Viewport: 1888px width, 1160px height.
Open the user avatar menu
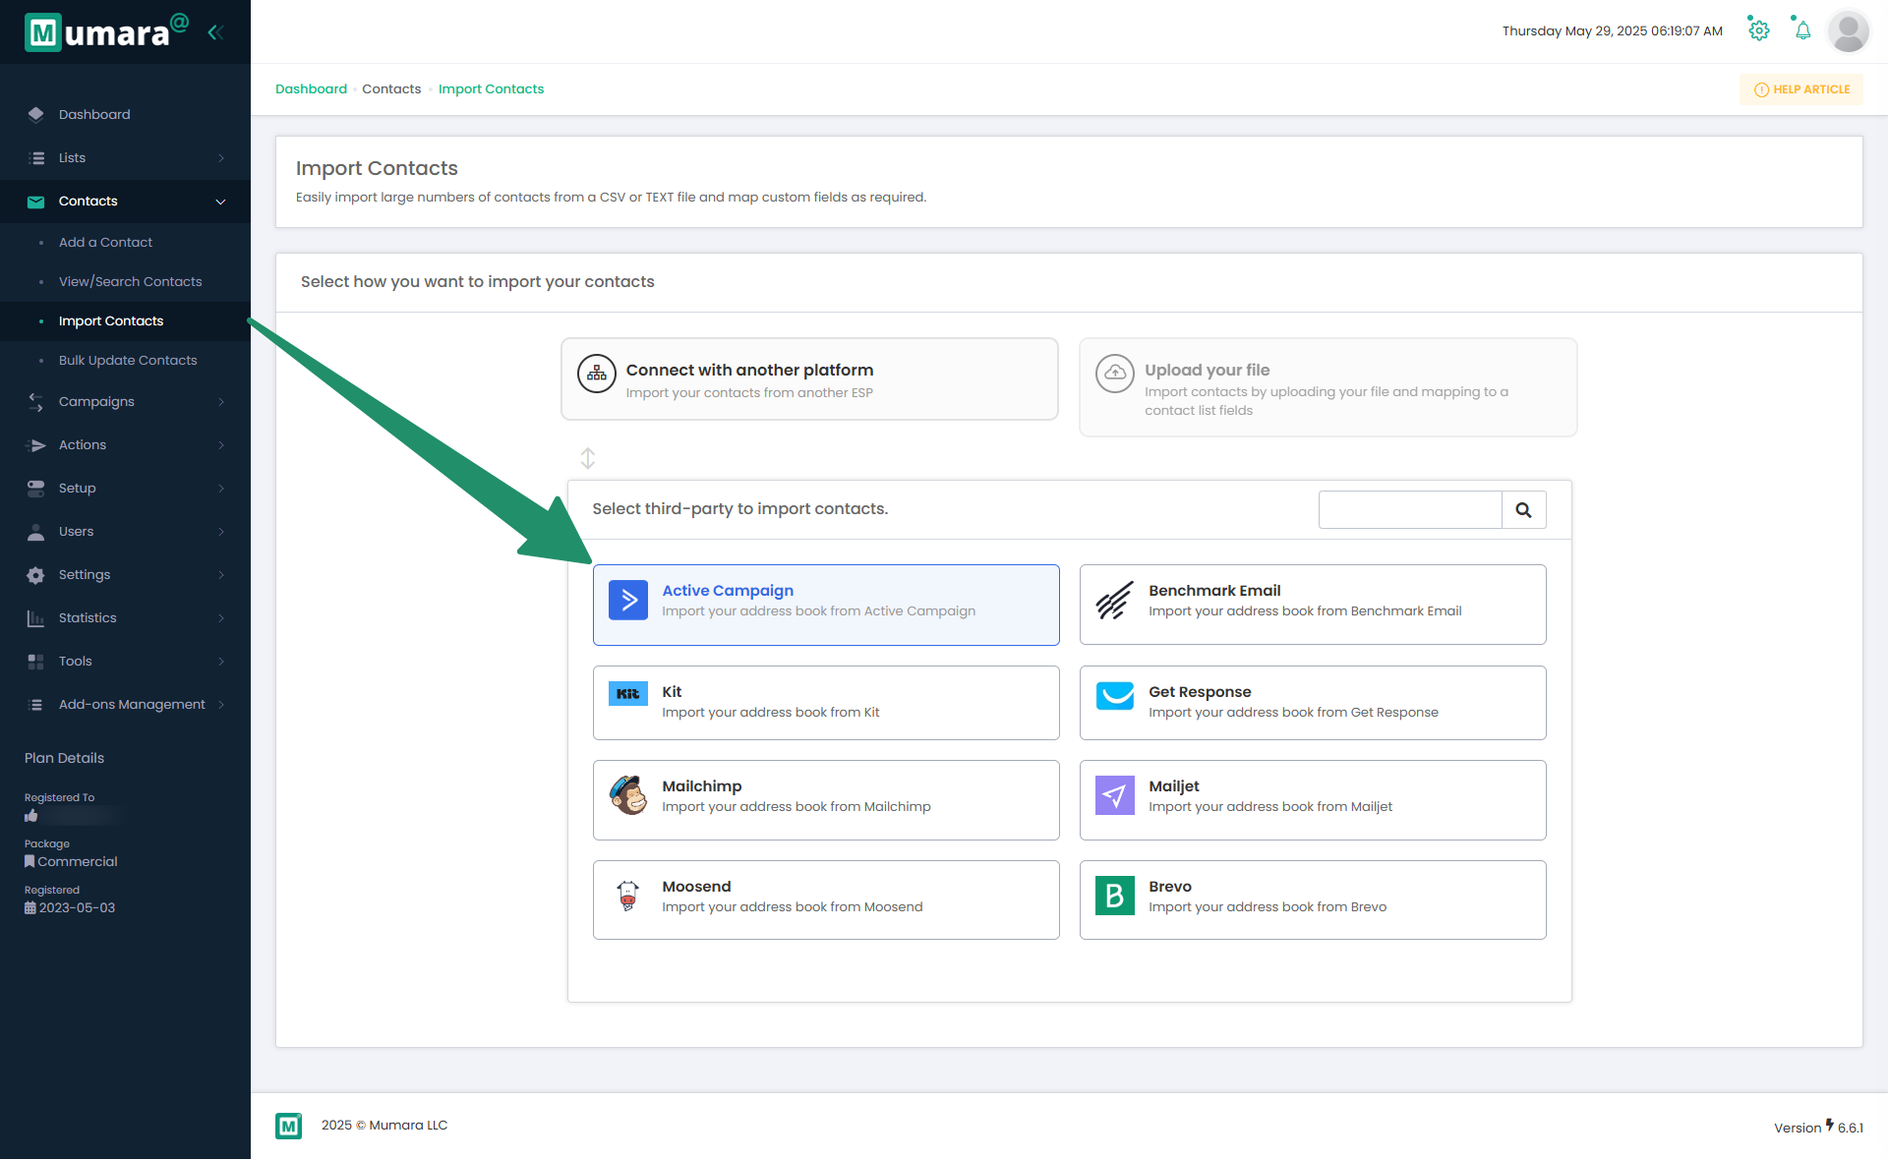click(x=1848, y=31)
